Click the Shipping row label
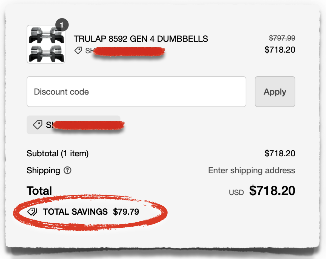Screen dimensions: 326x259 click(x=43, y=170)
